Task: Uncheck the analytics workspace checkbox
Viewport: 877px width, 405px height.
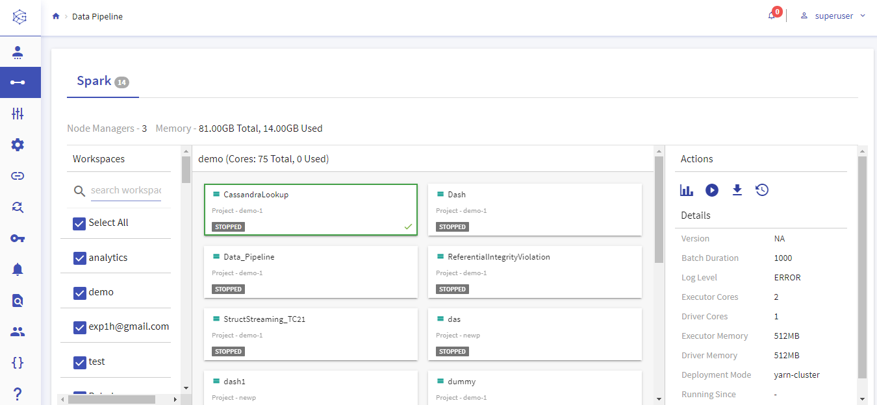Action: 79,258
